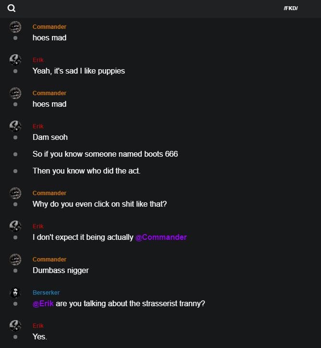Screen dimensions: 321x348
Task: Open the Berserker username link
Action: pos(46,292)
